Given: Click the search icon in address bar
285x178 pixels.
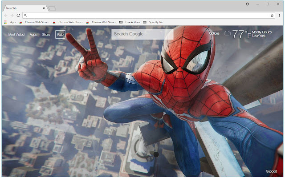Looking at the screenshot, I should tap(25, 16).
